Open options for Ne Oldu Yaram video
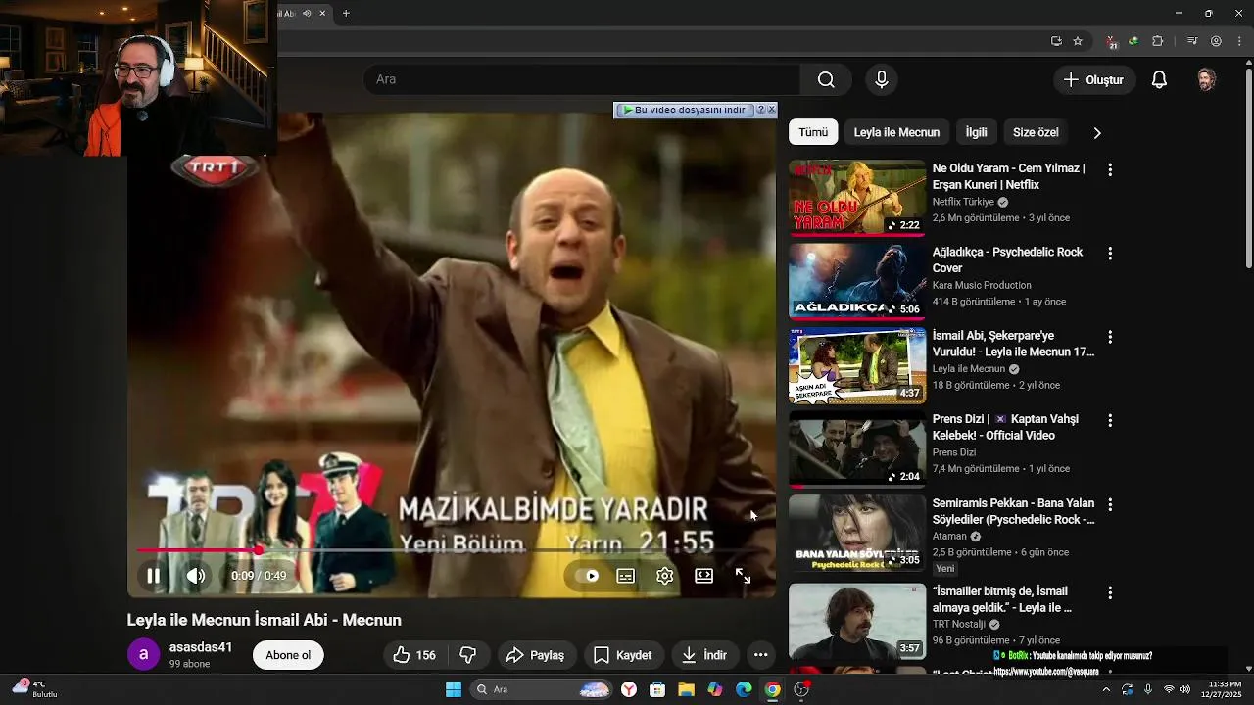Image resolution: width=1254 pixels, height=705 pixels. (1110, 169)
